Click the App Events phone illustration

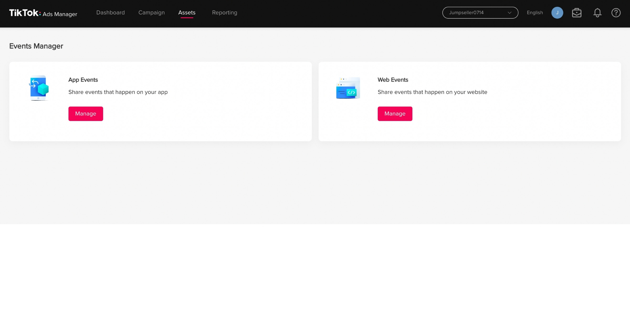pos(39,88)
